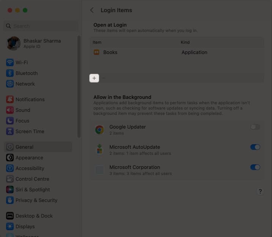Click the plus button to add login item

[94, 78]
